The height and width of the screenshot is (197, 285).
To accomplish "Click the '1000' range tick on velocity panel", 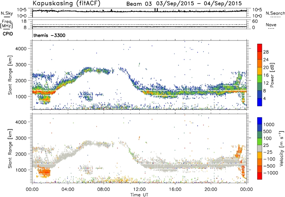I will coord(21,170).
